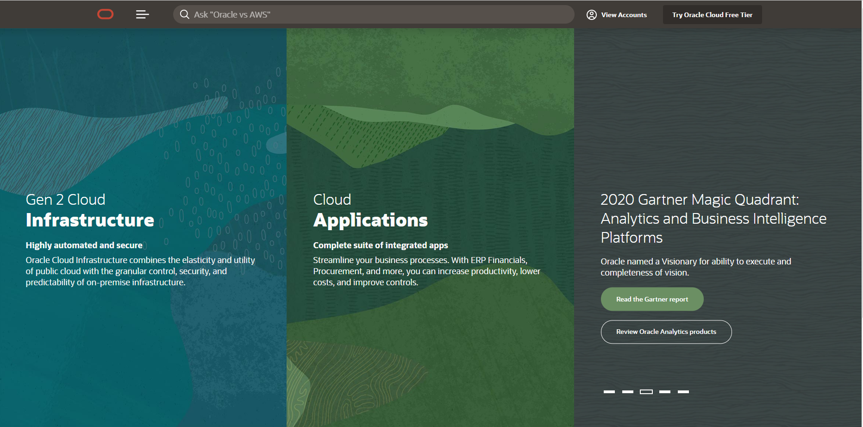Select the active third carousel indicator
The height and width of the screenshot is (427, 863).
pos(646,392)
